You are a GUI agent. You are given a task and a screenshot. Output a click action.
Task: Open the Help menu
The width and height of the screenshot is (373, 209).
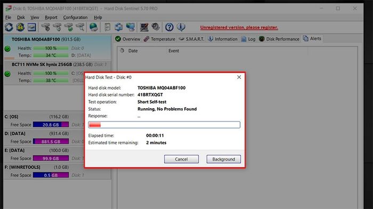98,18
